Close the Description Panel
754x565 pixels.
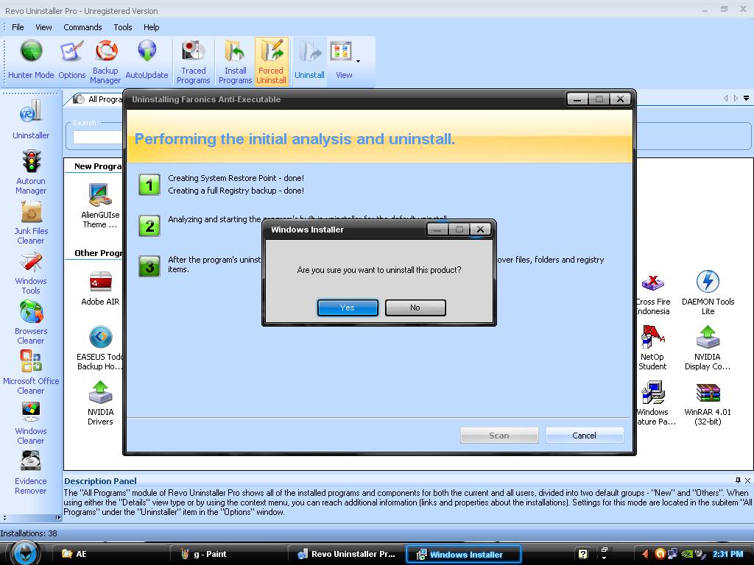click(748, 480)
